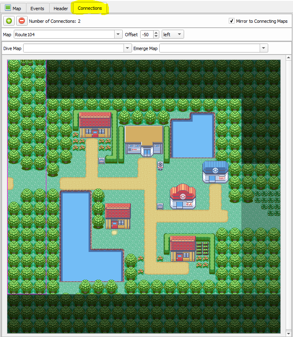Click the Emerge Map text field
This screenshot has width=293, height=337.
[210, 48]
